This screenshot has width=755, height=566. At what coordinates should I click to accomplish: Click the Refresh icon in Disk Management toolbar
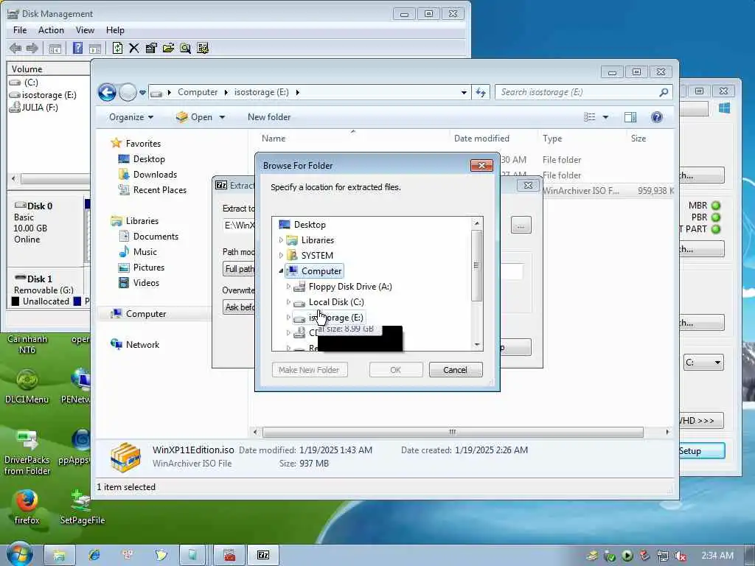(x=117, y=48)
